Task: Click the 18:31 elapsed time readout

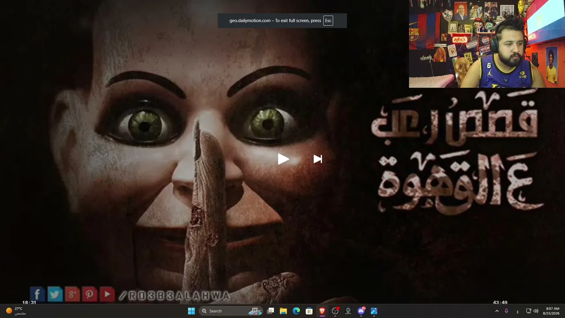Action: [x=29, y=303]
